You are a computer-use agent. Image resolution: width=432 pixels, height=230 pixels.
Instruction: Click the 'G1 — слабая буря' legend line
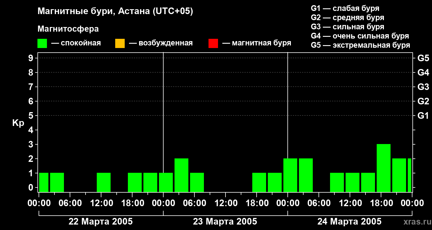click(x=345, y=8)
